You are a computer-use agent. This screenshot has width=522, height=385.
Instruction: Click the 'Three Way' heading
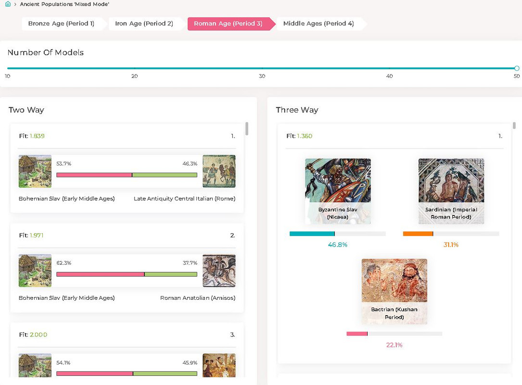pos(297,110)
